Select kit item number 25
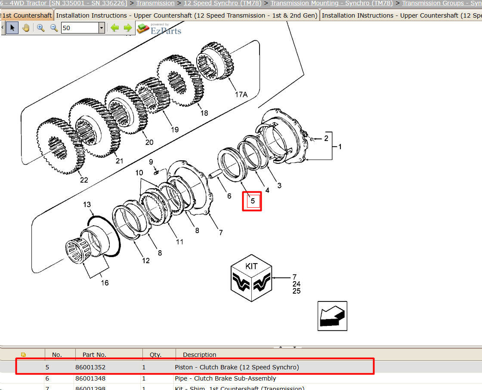This screenshot has width=482, height=390. [x=297, y=291]
